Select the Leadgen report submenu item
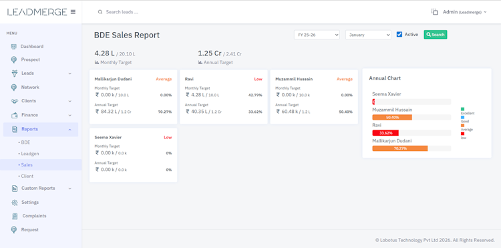This screenshot has width=501, height=248. point(30,154)
